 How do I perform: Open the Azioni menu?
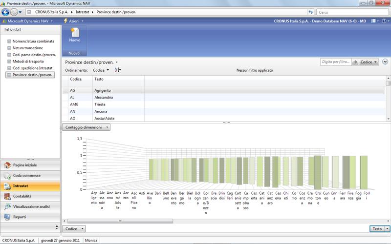click(x=73, y=21)
